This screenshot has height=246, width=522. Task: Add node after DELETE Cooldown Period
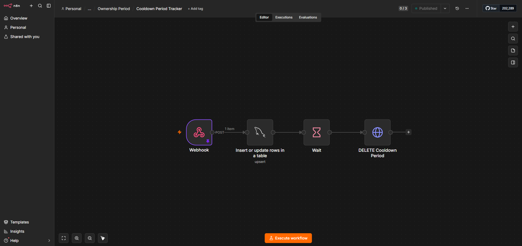coord(409,132)
